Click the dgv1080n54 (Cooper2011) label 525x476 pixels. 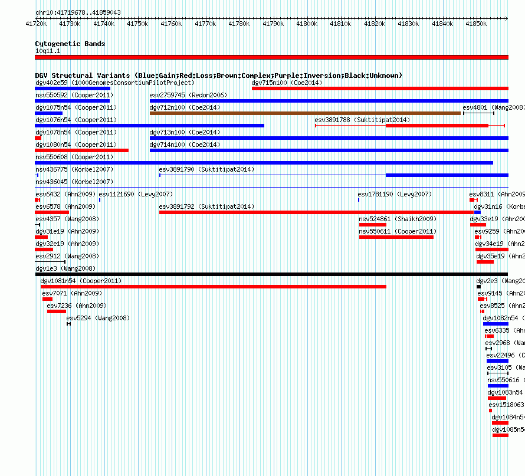click(76, 145)
